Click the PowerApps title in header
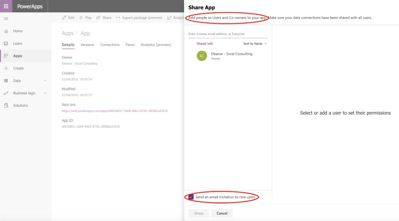399x221 pixels. coord(30,6)
